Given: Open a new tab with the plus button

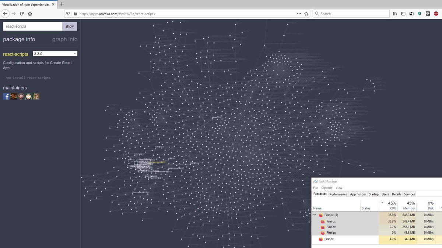Looking at the screenshot, I should pos(62,4).
